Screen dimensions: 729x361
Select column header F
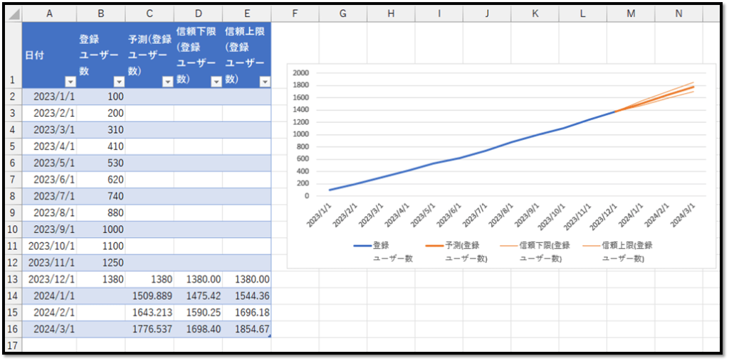click(x=295, y=14)
